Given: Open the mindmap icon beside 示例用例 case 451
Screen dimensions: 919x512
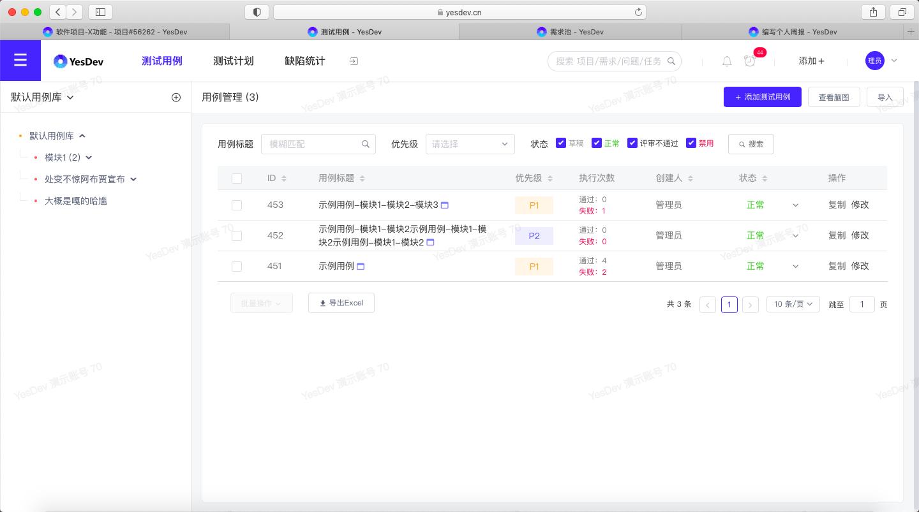Looking at the screenshot, I should coord(361,267).
